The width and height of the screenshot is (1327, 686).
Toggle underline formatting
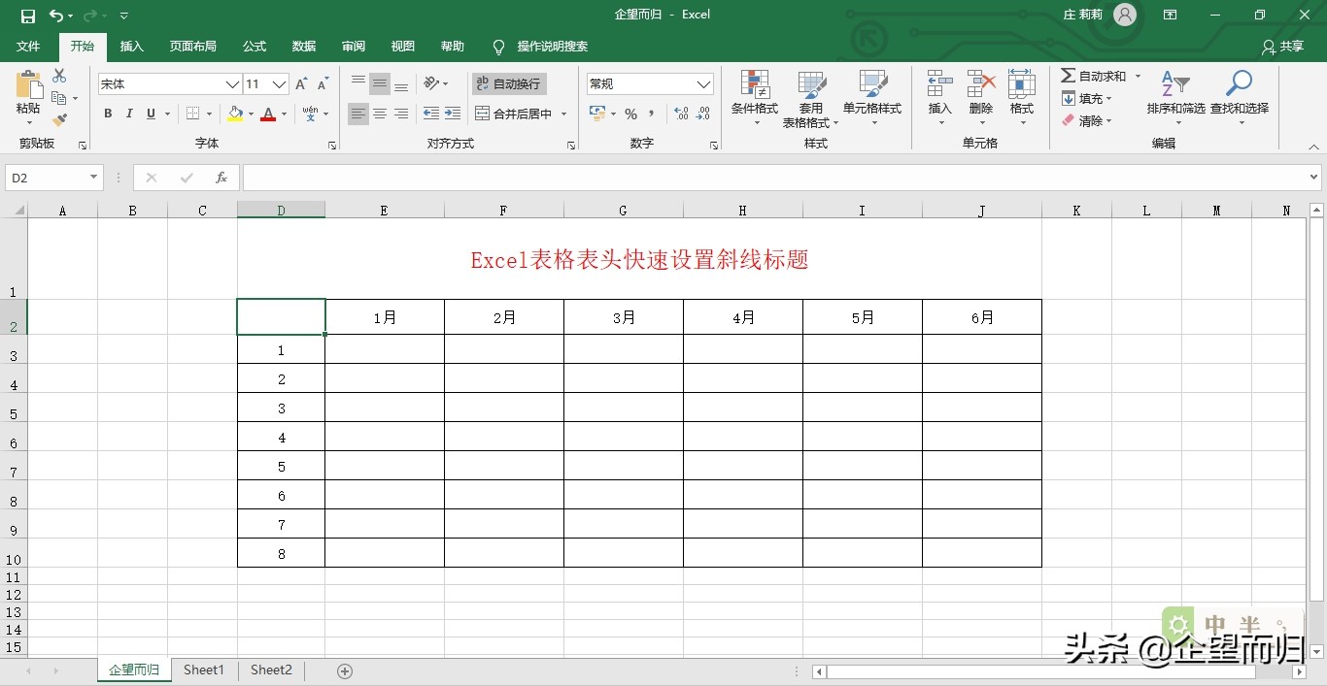[149, 114]
